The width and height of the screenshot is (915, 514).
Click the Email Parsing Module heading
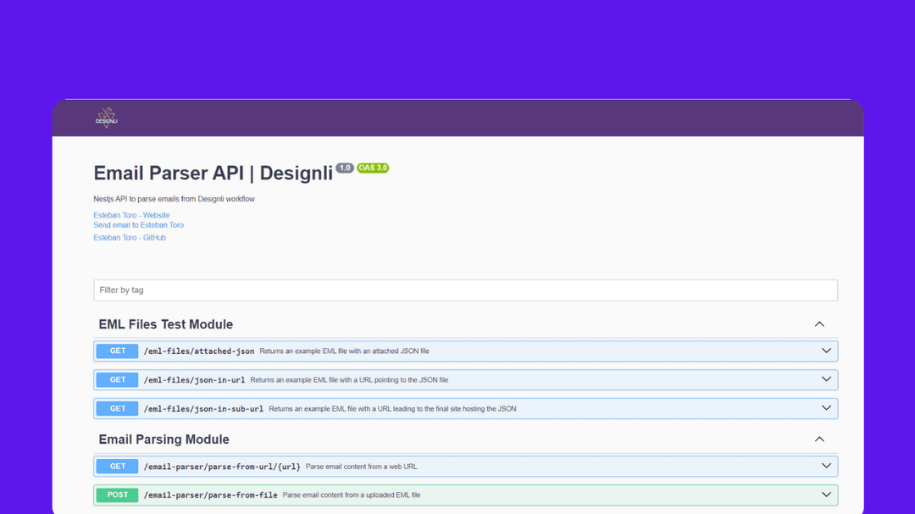point(164,439)
